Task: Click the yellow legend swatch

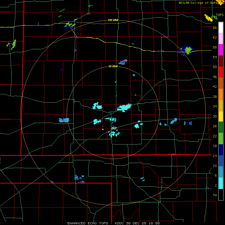Action: tap(221, 116)
